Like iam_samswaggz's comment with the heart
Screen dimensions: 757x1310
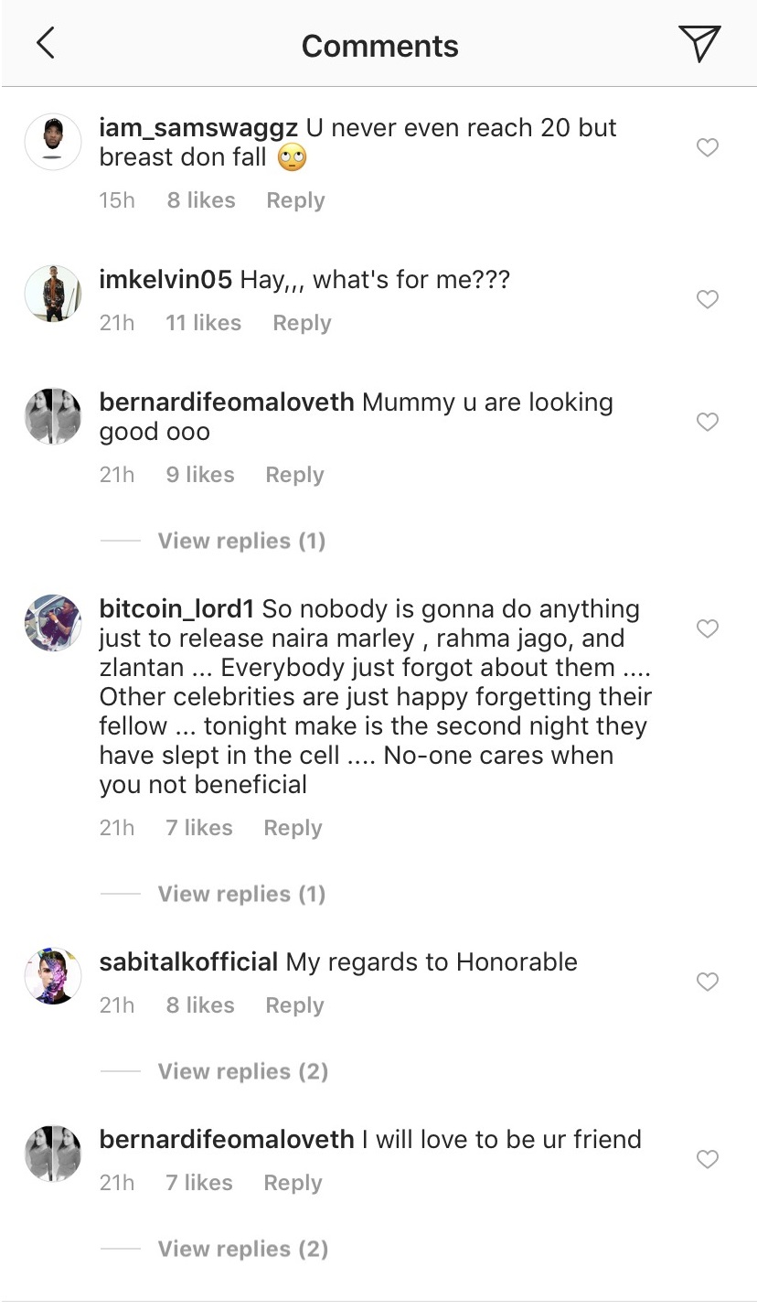(708, 147)
